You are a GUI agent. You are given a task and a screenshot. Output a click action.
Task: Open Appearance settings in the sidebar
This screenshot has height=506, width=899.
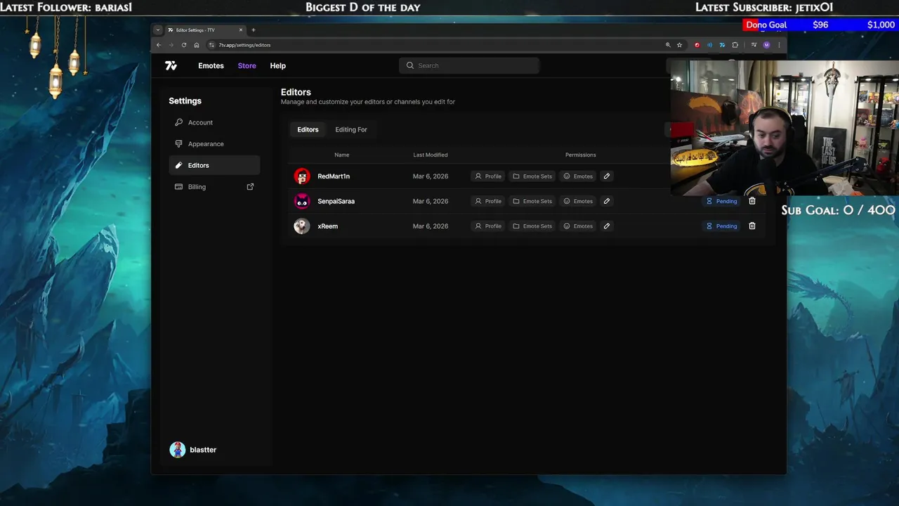pos(214,144)
